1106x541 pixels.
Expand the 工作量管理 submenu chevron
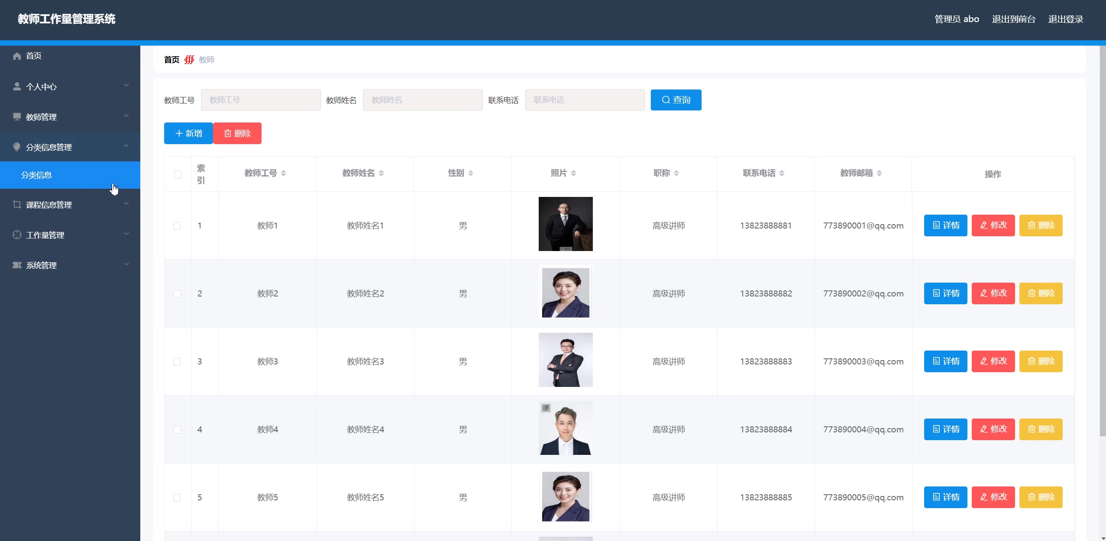click(126, 234)
